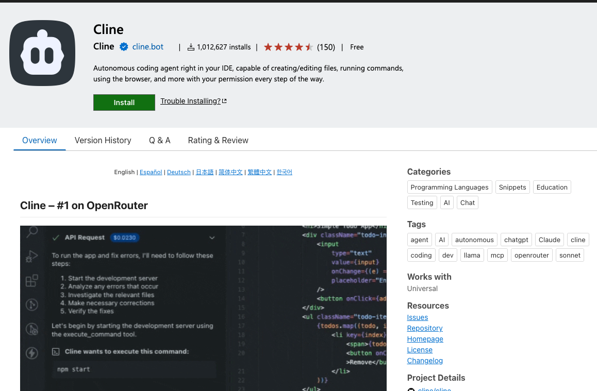Open the Issues resource link

click(x=417, y=317)
